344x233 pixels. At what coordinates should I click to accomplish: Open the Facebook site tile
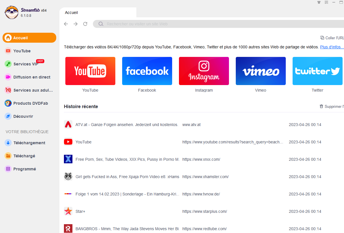[x=147, y=71]
